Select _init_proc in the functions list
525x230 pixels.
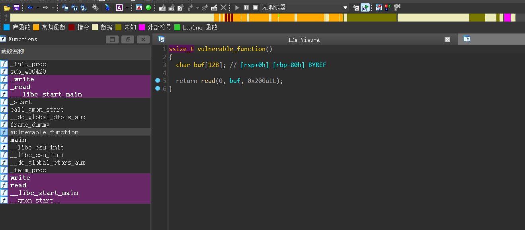[x=75, y=64]
